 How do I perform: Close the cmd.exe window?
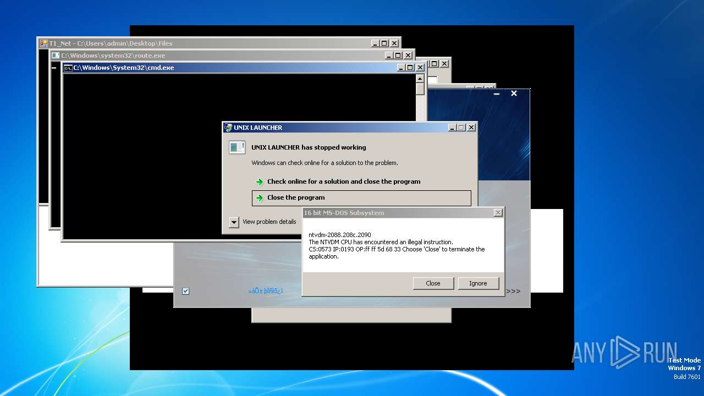(x=420, y=68)
